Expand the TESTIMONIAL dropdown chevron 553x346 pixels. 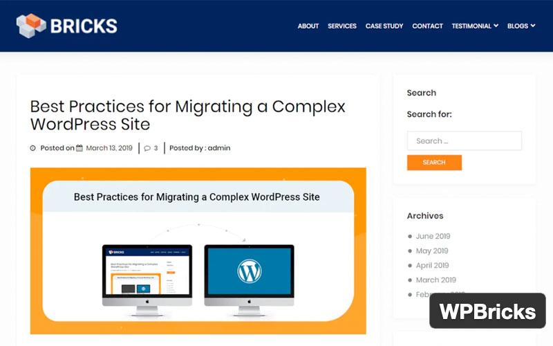point(496,26)
